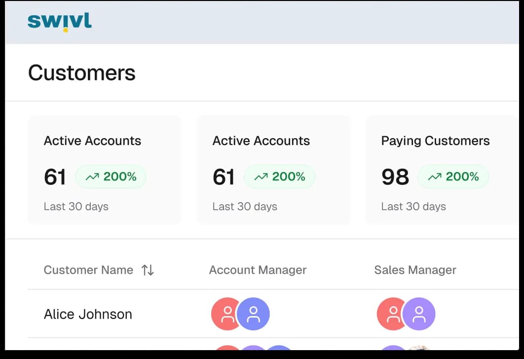The image size is (524, 359).
Task: Open the first Active Accounts card
Action: pyautogui.click(x=104, y=170)
